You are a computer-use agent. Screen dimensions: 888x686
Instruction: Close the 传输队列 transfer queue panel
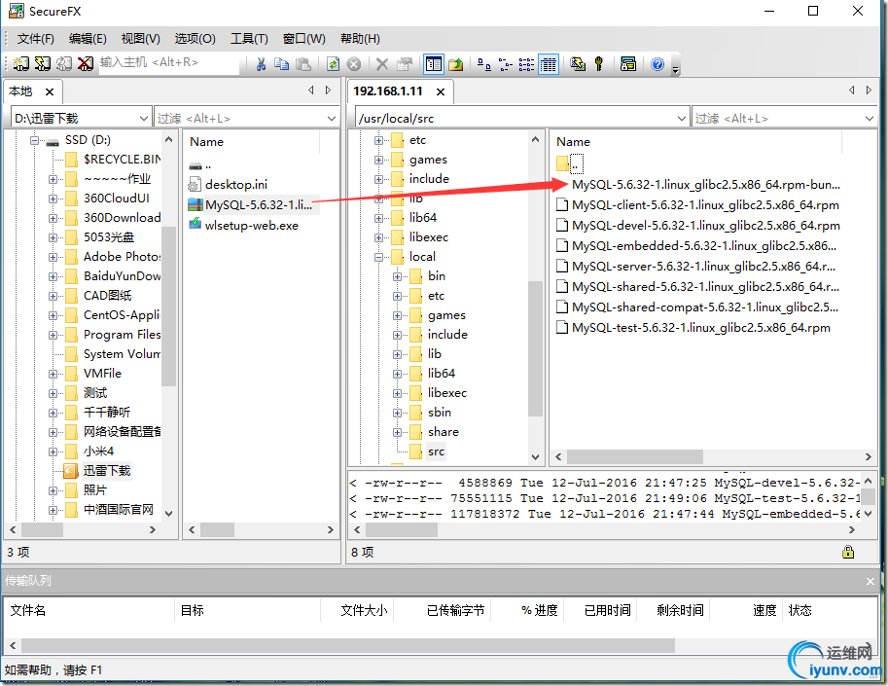870,581
